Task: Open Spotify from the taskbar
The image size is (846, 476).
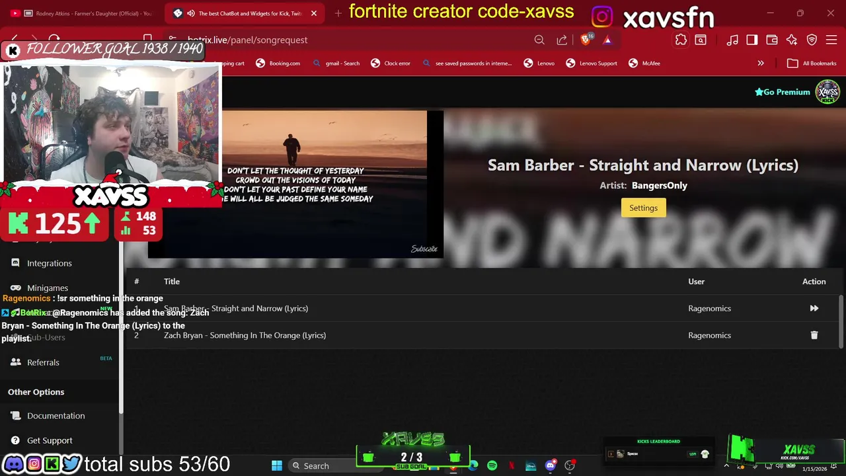Action: [x=492, y=465]
